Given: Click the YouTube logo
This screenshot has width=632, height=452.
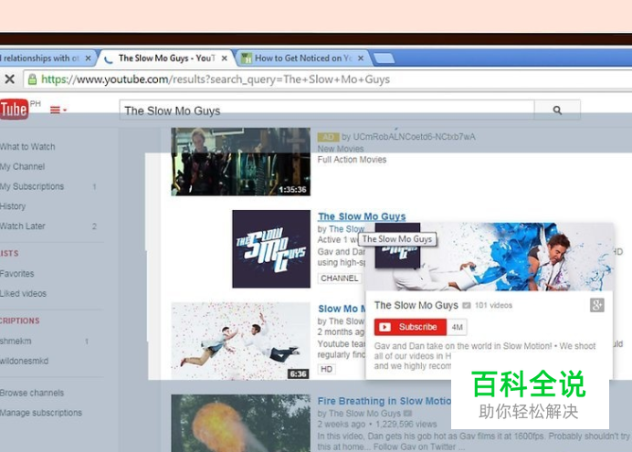Looking at the screenshot, I should pos(14,110).
